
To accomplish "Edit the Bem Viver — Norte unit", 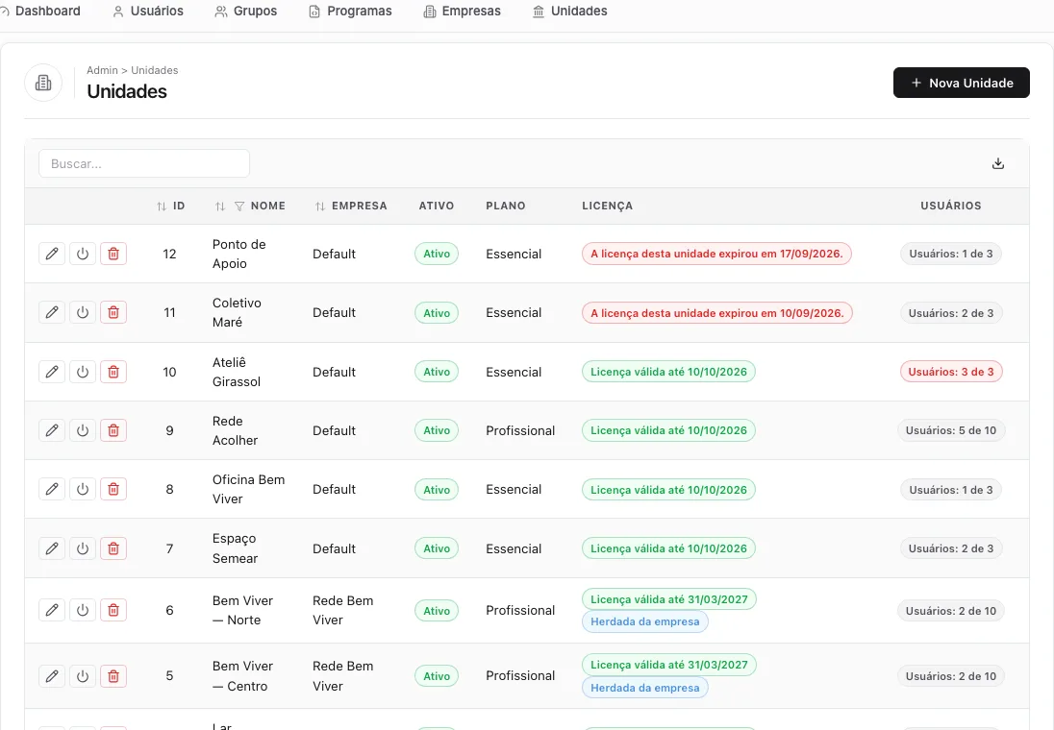I will click(52, 611).
